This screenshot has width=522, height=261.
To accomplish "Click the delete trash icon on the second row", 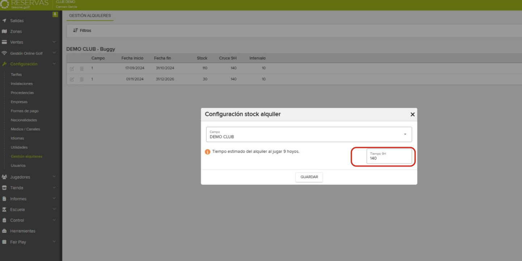I will coord(82,79).
